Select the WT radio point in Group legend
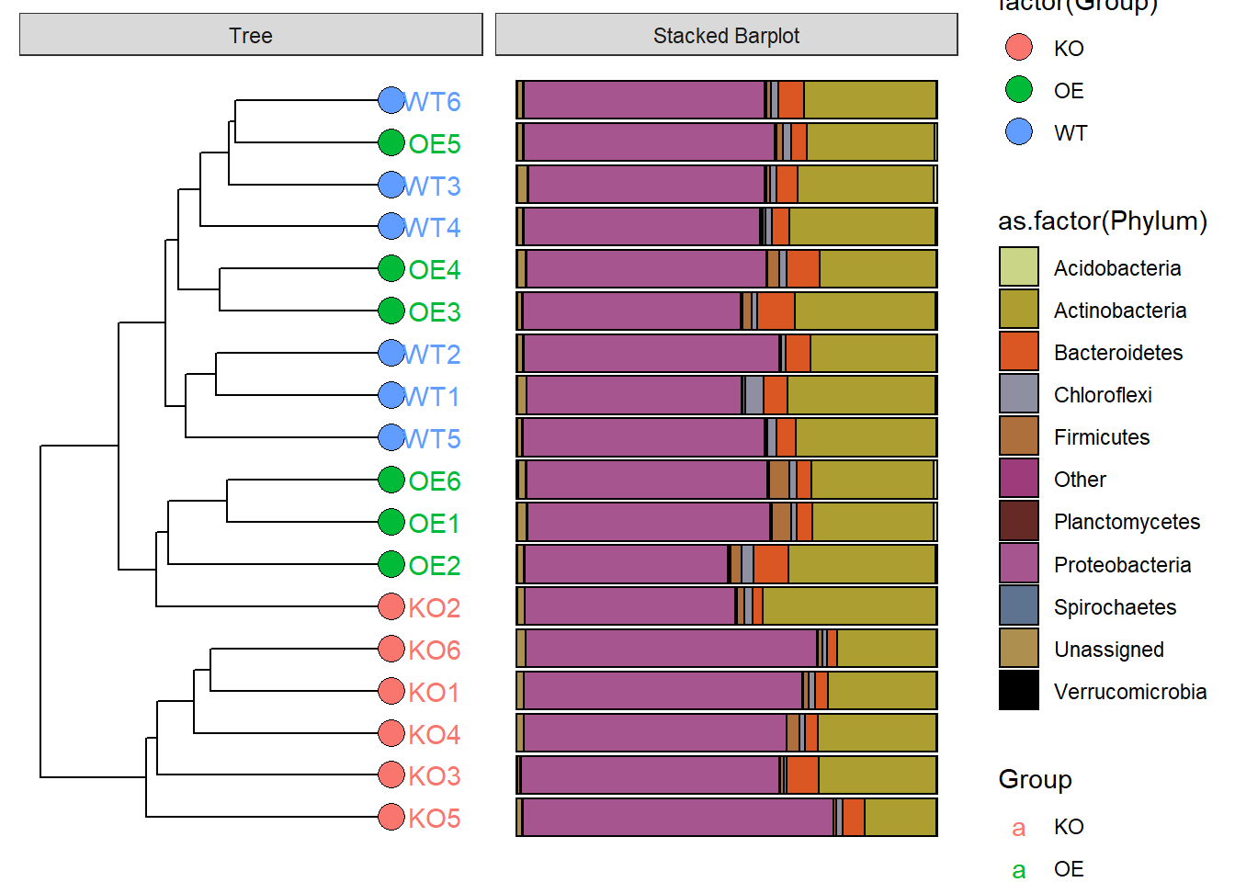This screenshot has height=882, width=1235. point(1018,132)
